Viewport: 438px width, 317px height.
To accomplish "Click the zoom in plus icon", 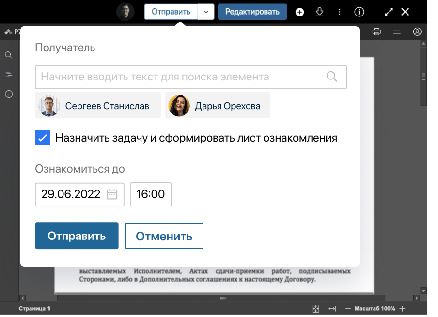I will 402,309.
